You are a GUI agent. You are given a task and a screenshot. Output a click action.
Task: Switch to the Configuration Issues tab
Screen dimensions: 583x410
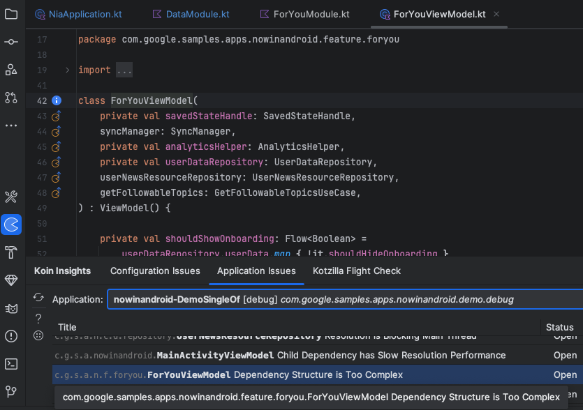(155, 271)
